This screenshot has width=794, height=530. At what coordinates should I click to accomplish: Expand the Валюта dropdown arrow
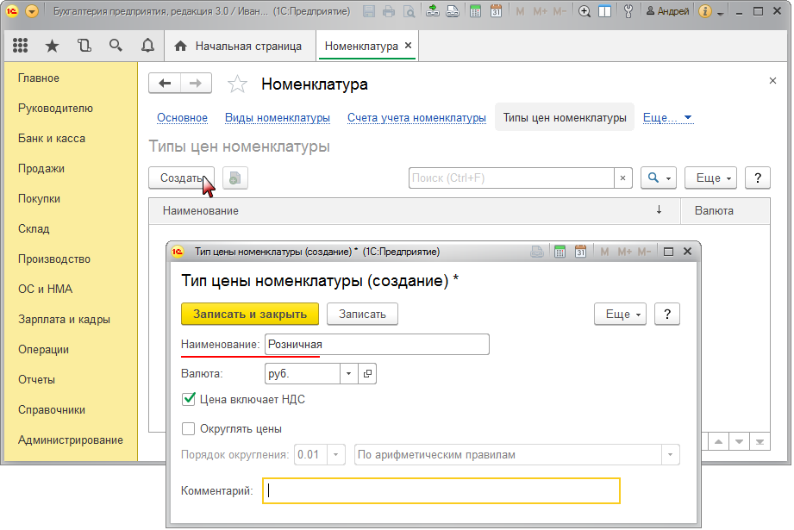[348, 373]
